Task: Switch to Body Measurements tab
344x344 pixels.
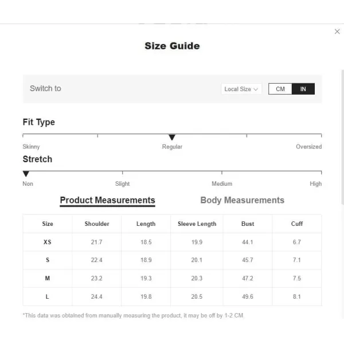Action: [242, 200]
